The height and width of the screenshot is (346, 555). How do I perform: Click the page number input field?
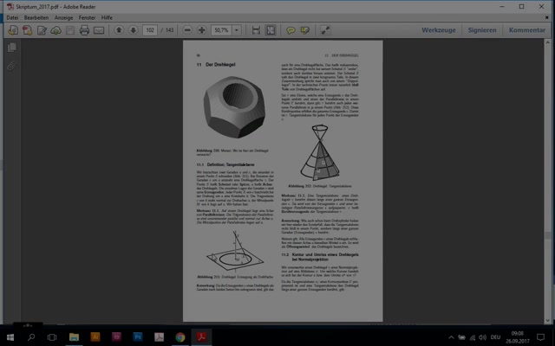(149, 30)
